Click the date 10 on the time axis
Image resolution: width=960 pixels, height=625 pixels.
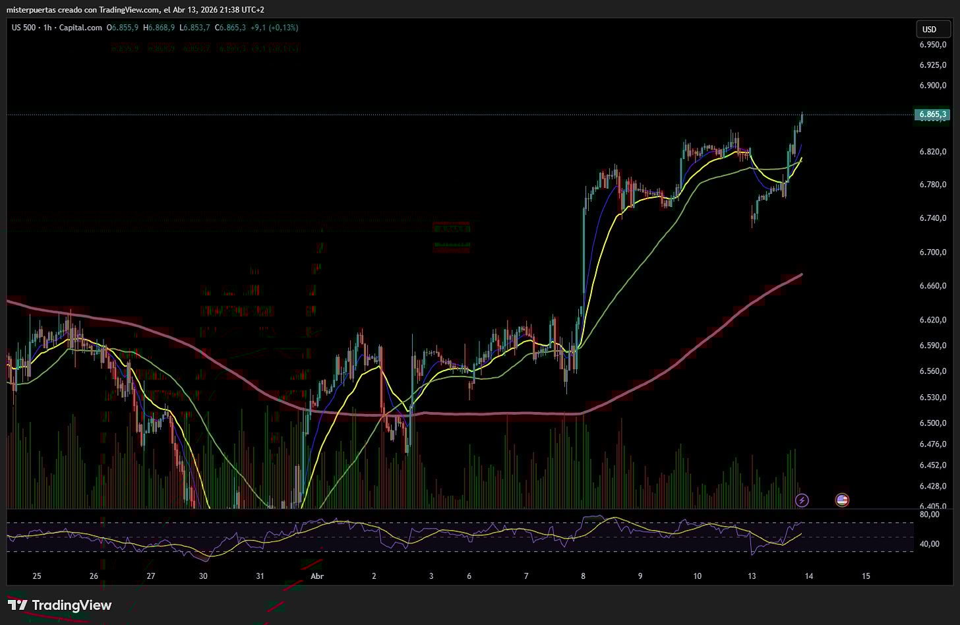click(x=698, y=576)
